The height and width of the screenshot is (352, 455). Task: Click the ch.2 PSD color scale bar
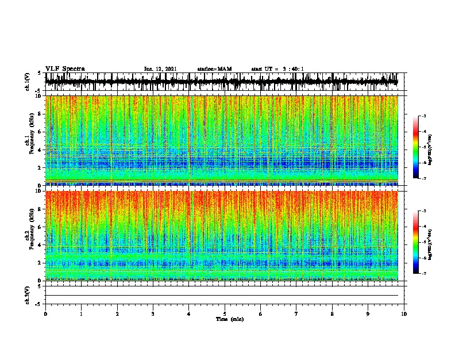click(x=415, y=242)
